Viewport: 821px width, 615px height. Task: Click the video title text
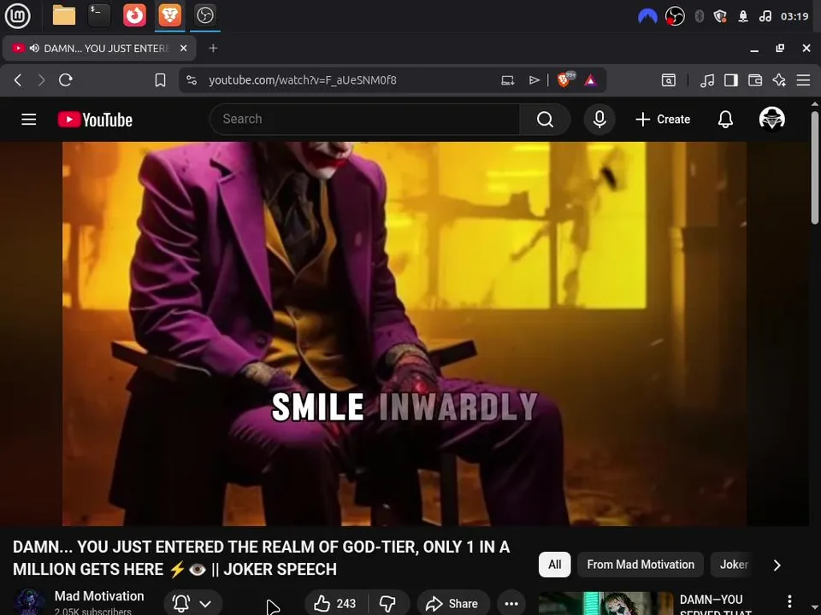click(x=262, y=558)
